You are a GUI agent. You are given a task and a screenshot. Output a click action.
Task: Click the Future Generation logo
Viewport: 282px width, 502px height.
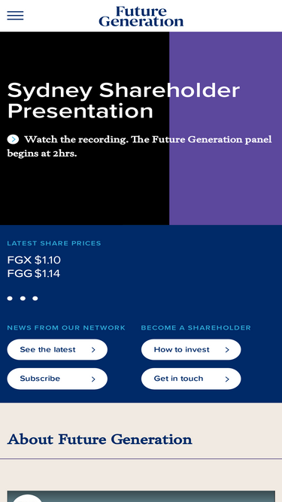point(141,16)
